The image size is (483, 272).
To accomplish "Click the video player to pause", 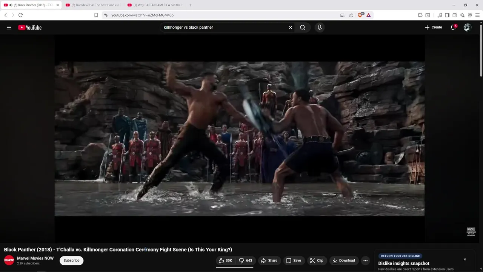I will [x=240, y=139].
